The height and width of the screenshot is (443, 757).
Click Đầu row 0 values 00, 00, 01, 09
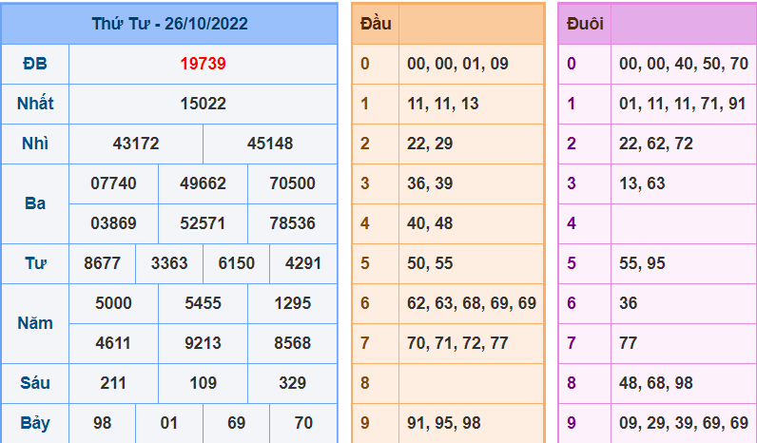tap(457, 65)
